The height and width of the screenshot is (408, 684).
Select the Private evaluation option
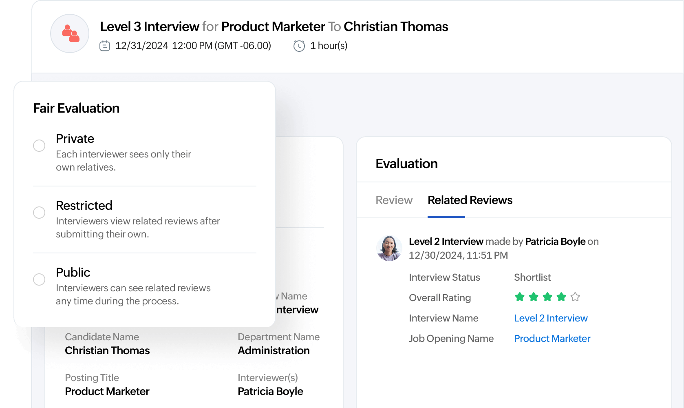tap(39, 145)
